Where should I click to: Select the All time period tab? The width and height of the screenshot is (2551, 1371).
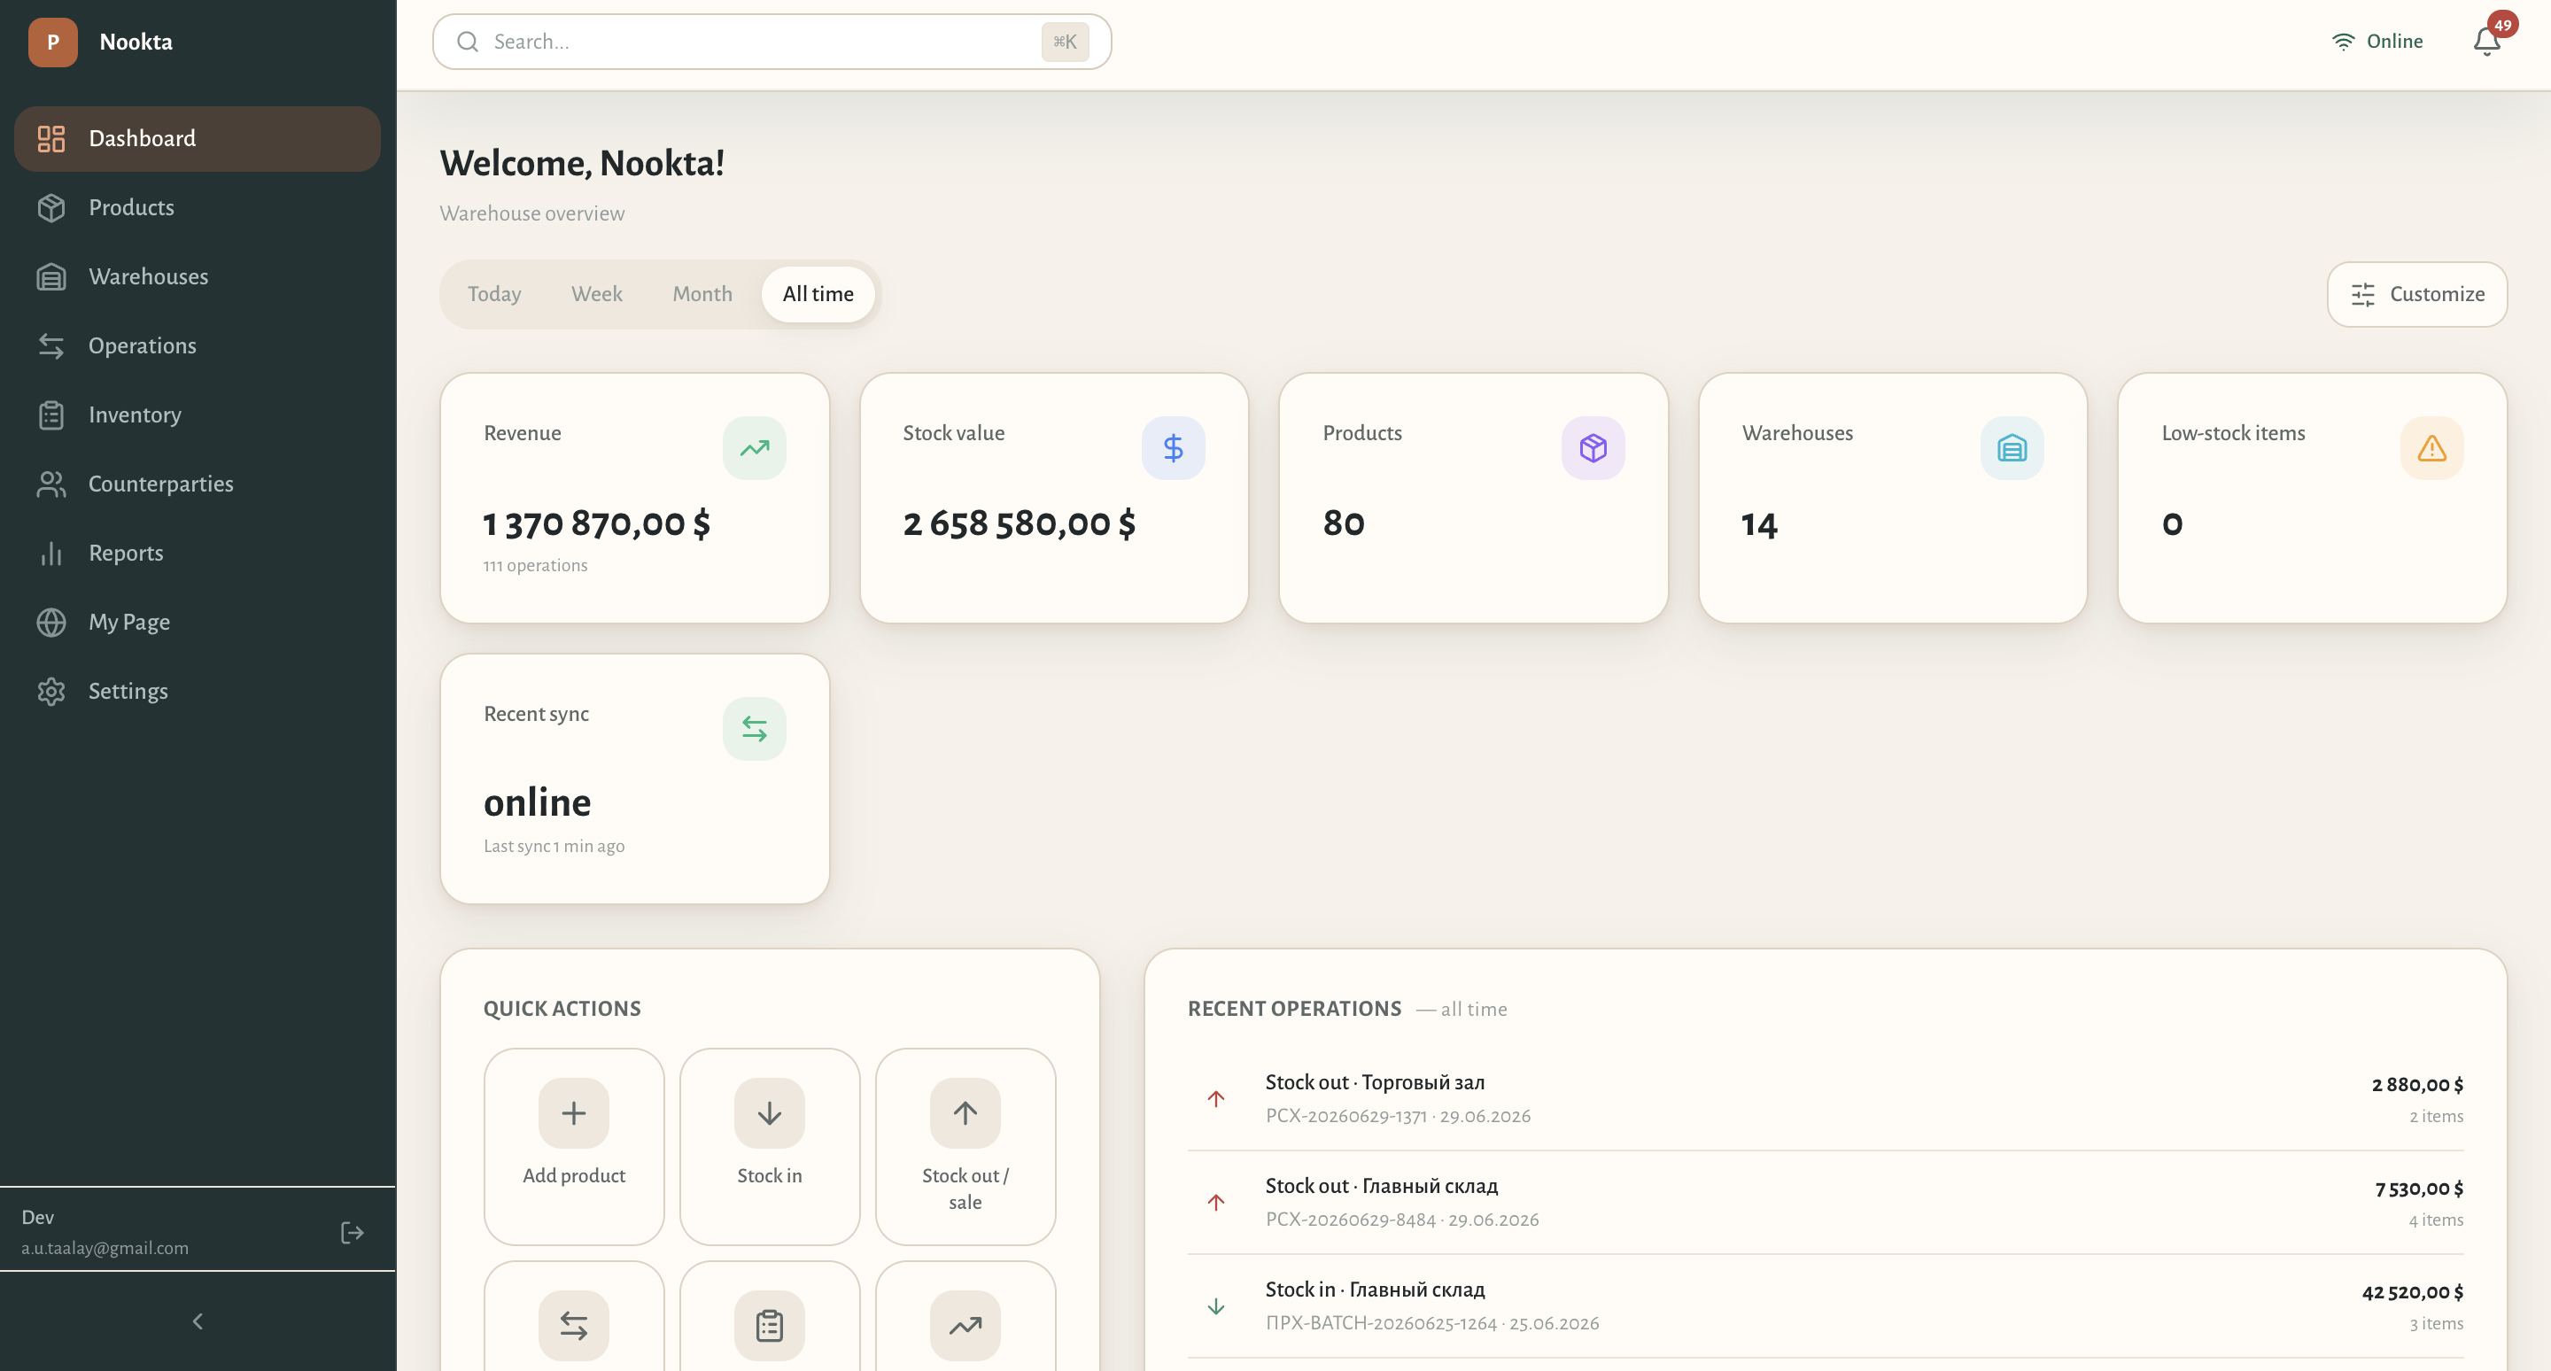[x=818, y=294]
